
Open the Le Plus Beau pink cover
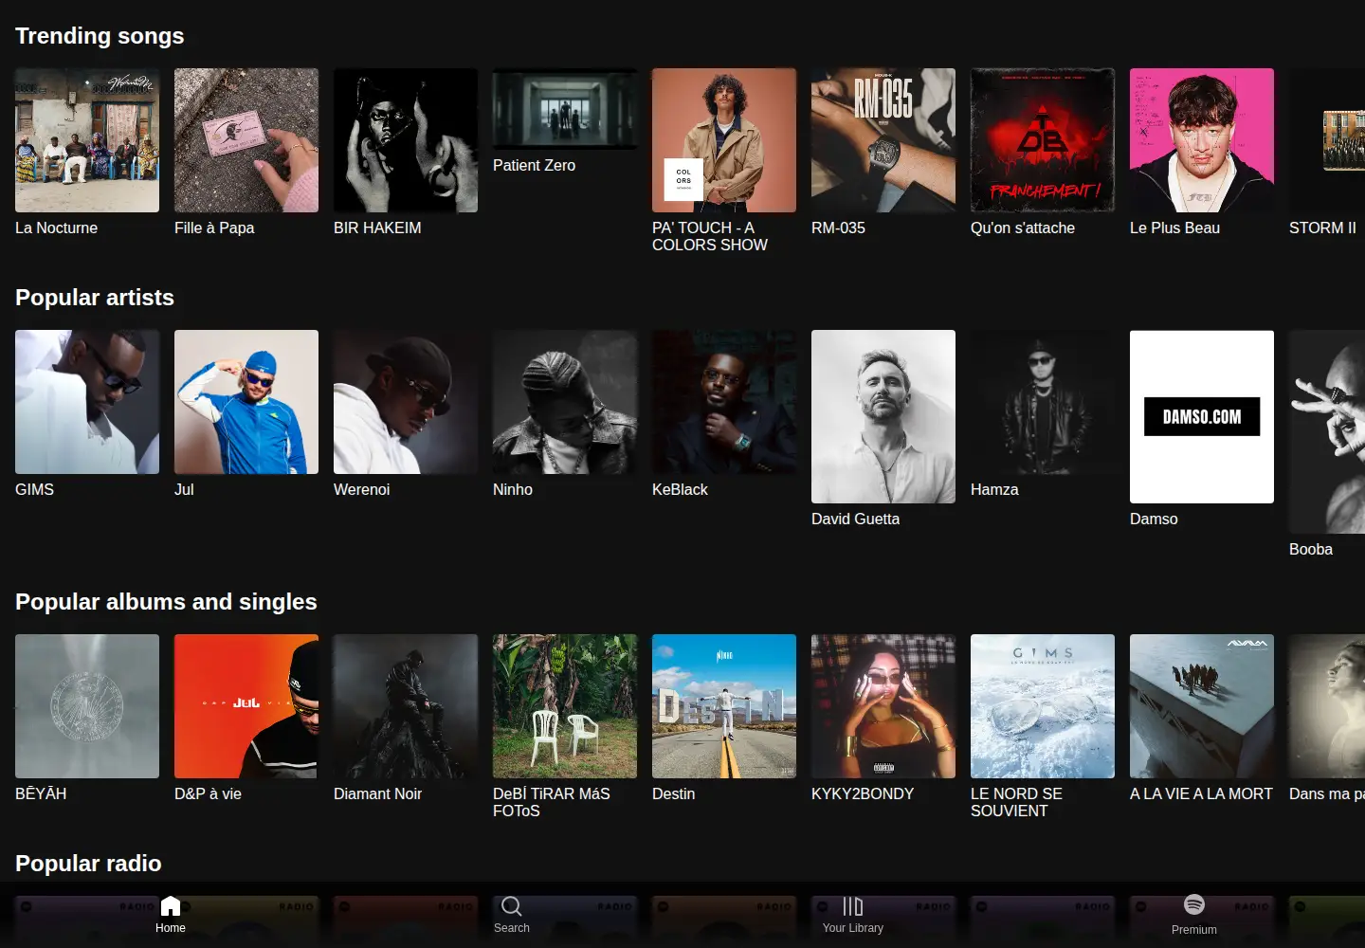pos(1202,140)
